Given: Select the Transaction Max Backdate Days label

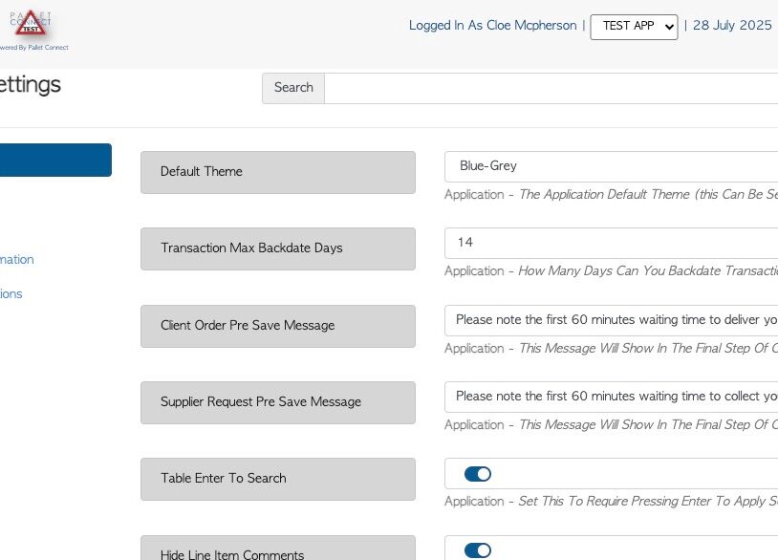Looking at the screenshot, I should [x=277, y=248].
